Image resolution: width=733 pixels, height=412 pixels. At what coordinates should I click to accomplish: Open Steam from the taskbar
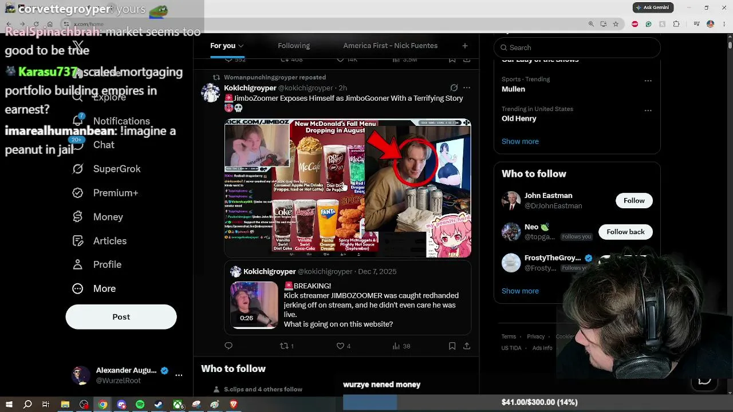tap(159, 405)
